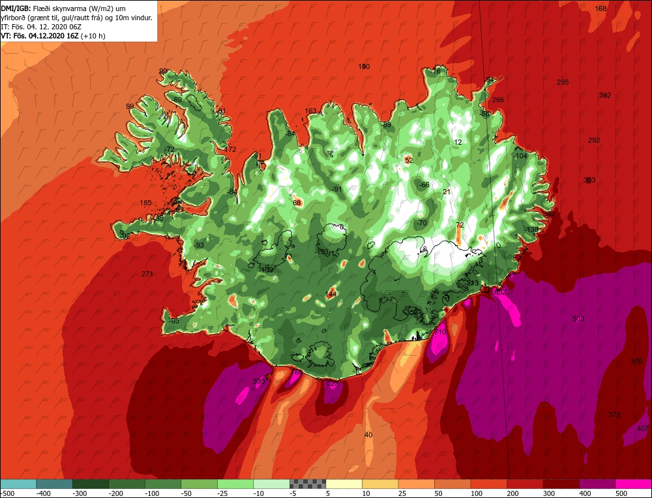Click the orange legend swatch between 25 and 50
This screenshot has height=498, width=652.
tap(416, 484)
